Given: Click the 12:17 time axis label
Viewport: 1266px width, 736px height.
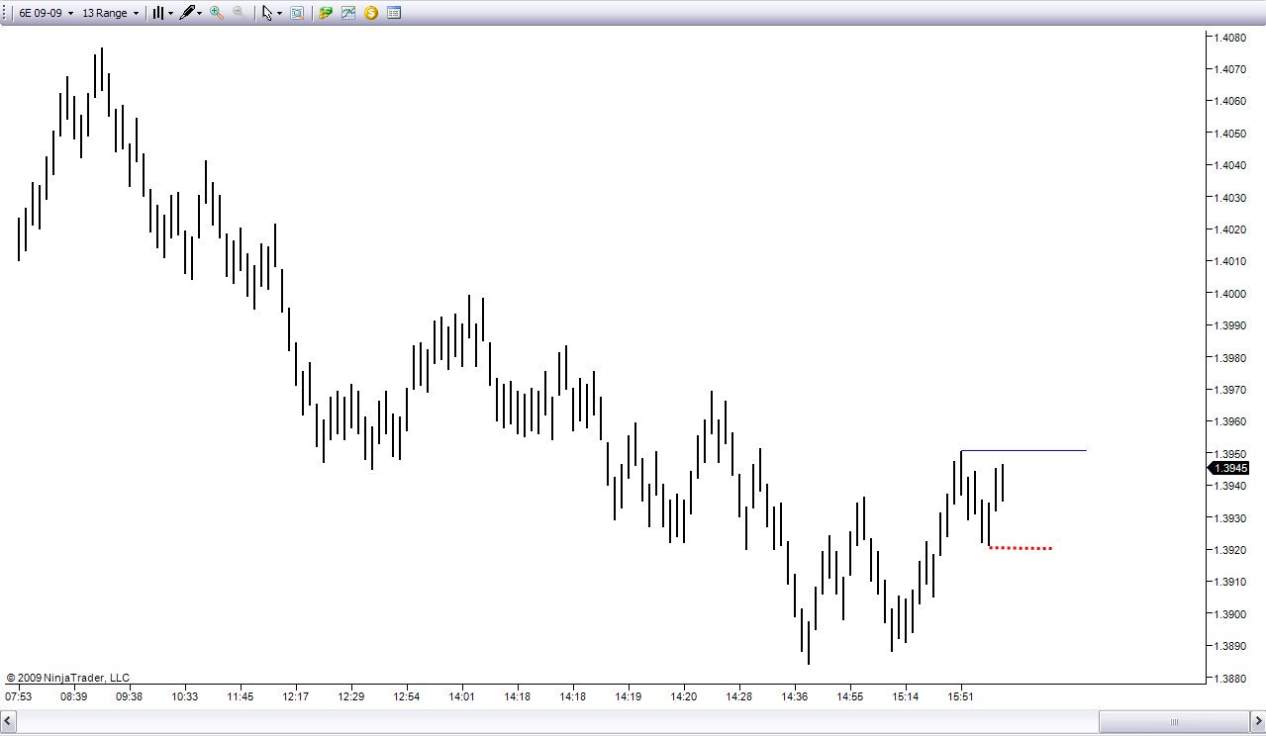Looking at the screenshot, I should pyautogui.click(x=295, y=696).
